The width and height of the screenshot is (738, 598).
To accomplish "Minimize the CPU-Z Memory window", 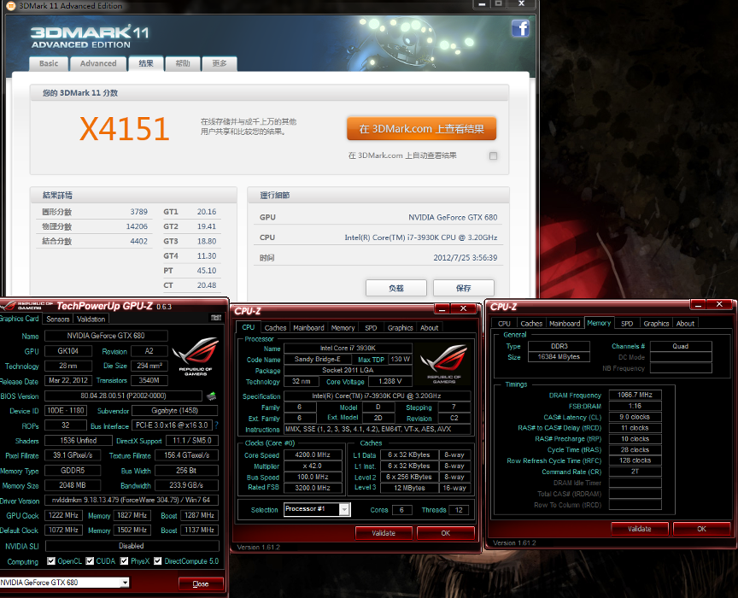I will point(698,304).
